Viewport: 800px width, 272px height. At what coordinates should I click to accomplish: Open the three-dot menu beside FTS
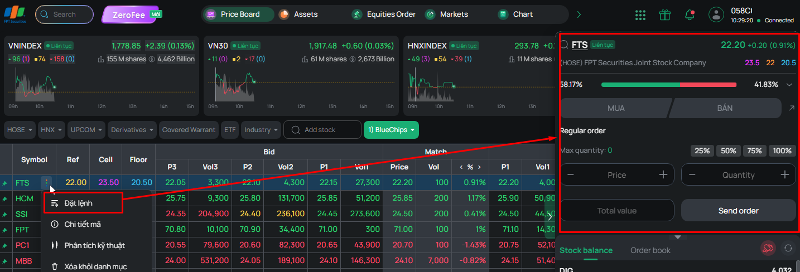[46, 182]
